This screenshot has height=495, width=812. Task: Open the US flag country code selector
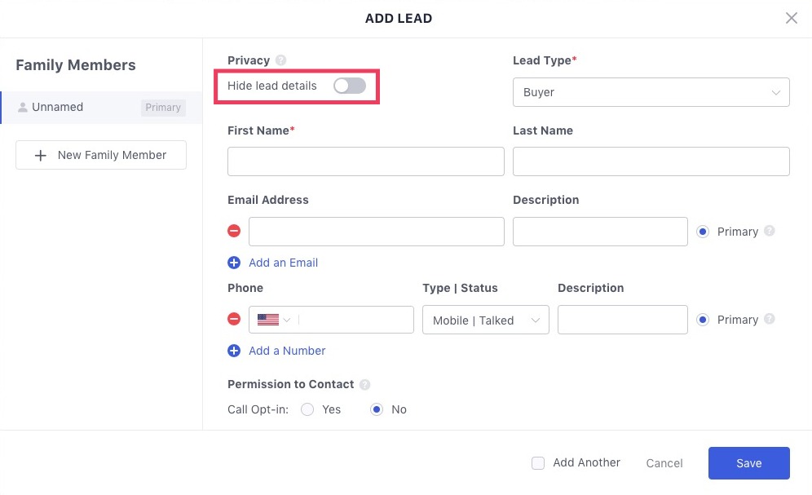tap(273, 320)
